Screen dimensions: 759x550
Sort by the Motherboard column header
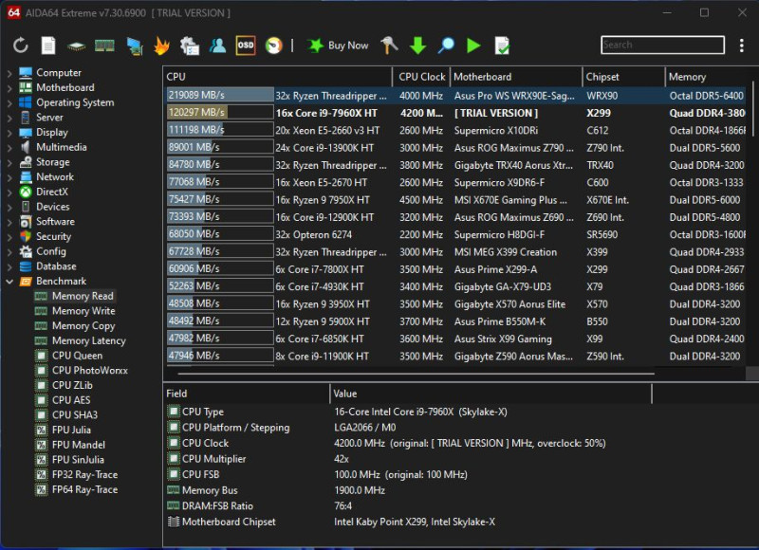click(x=516, y=77)
